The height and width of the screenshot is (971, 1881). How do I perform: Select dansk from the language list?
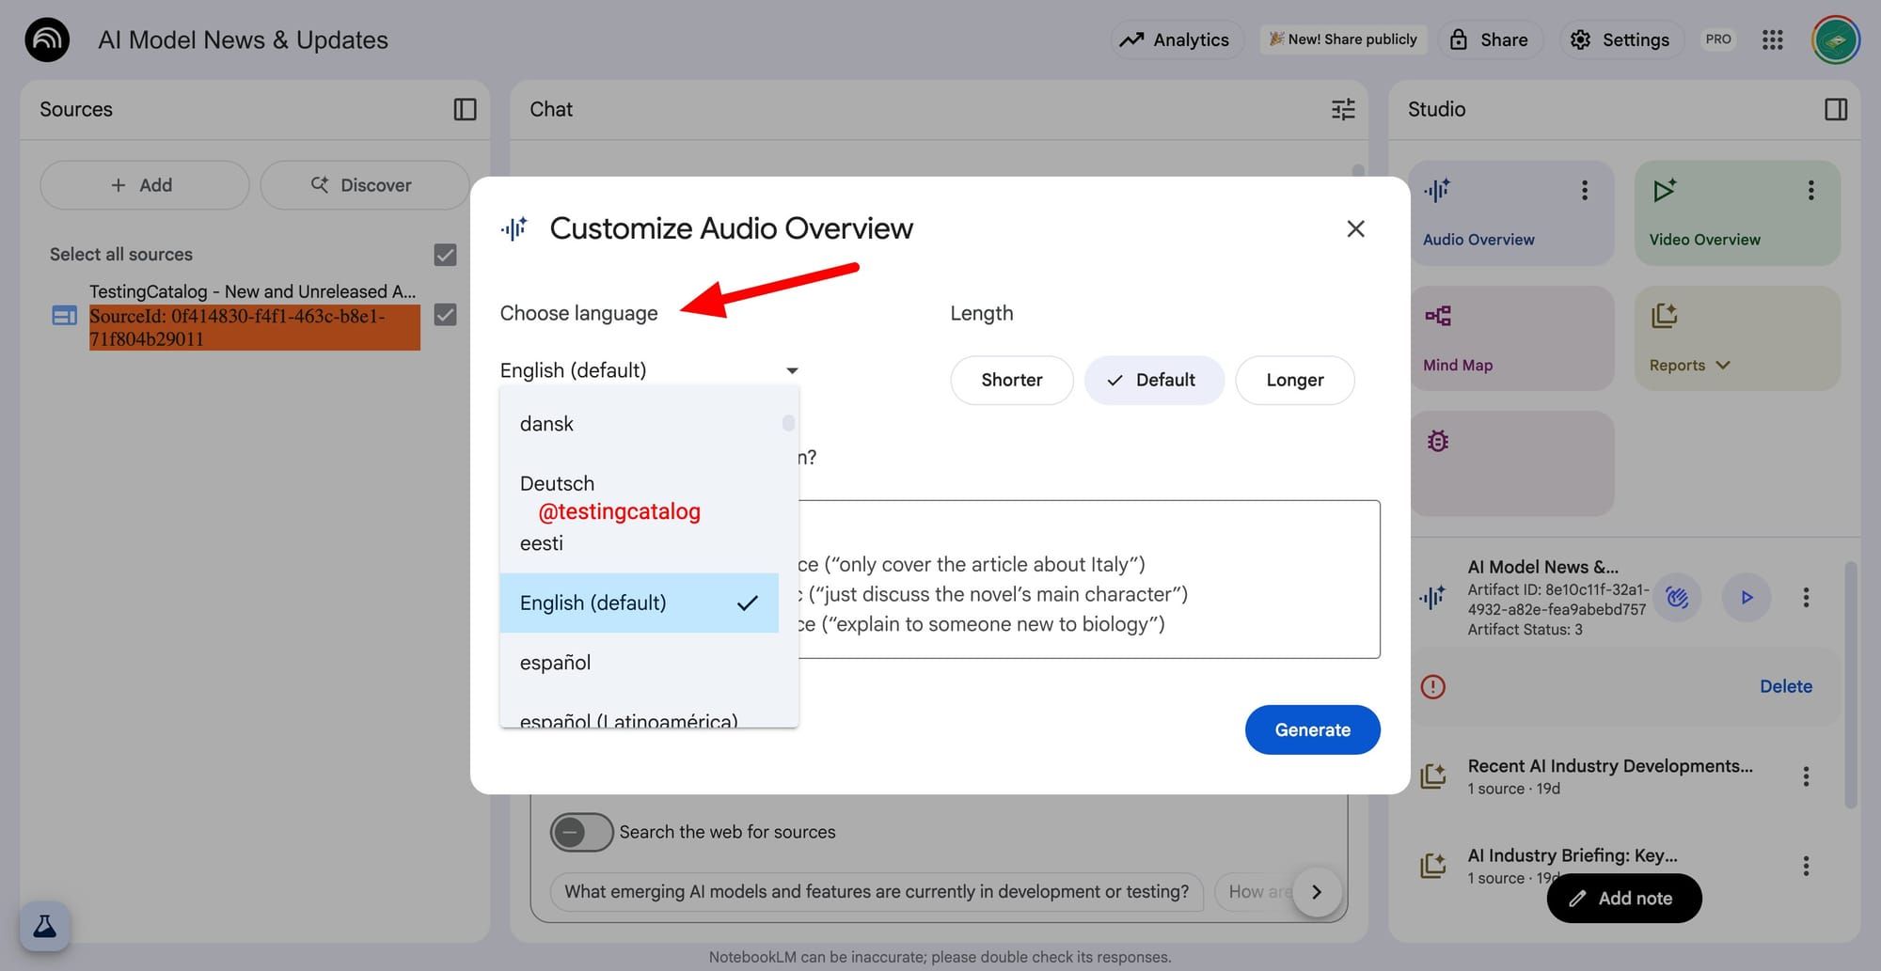[640, 424]
